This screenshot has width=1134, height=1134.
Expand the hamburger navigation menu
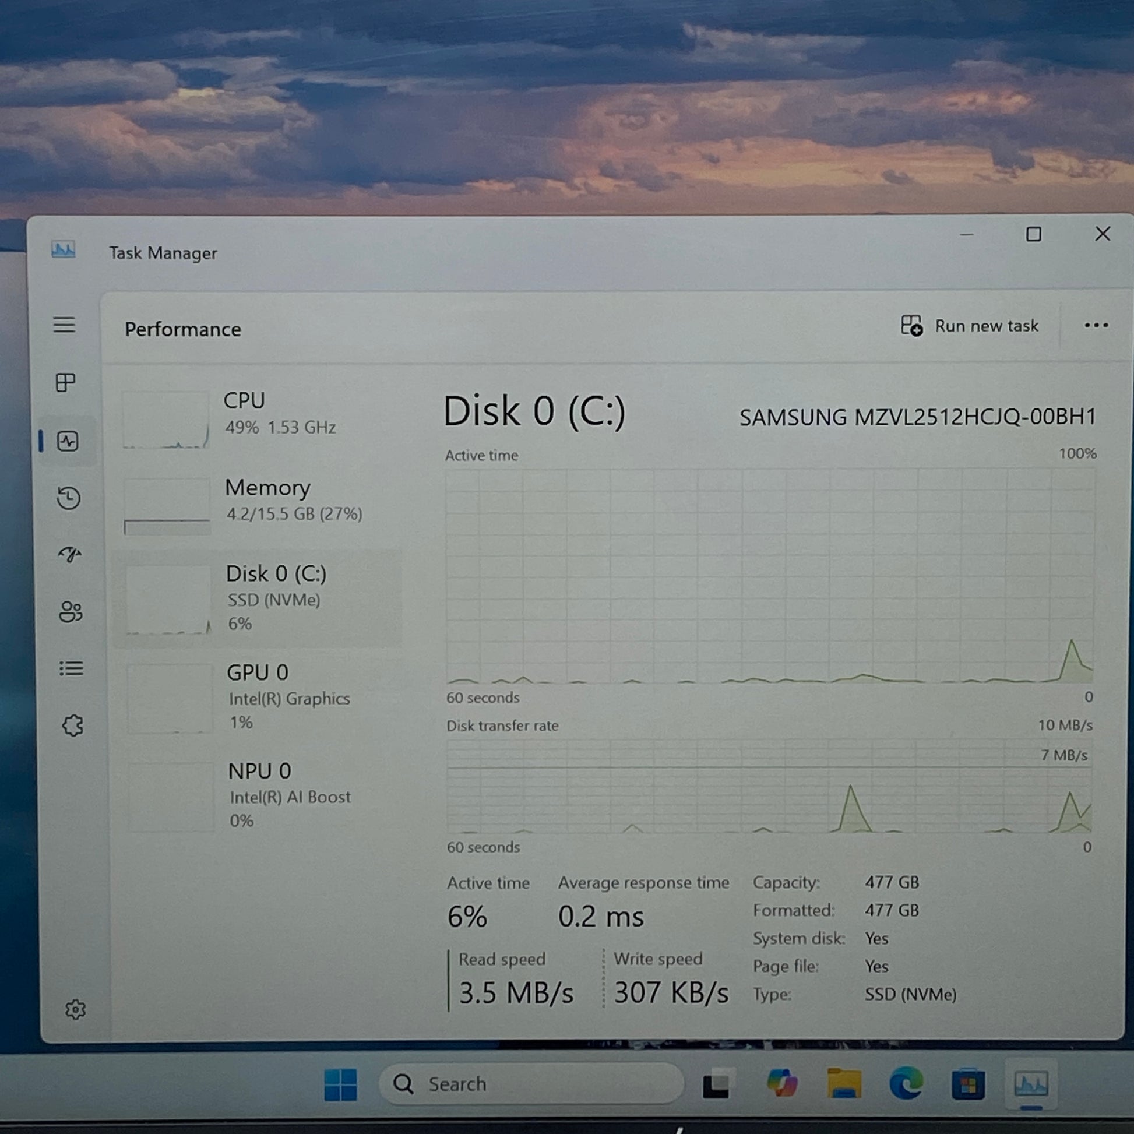[64, 325]
